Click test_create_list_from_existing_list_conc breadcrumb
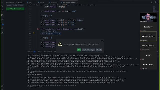The image size is (160, 90). click(85, 5)
